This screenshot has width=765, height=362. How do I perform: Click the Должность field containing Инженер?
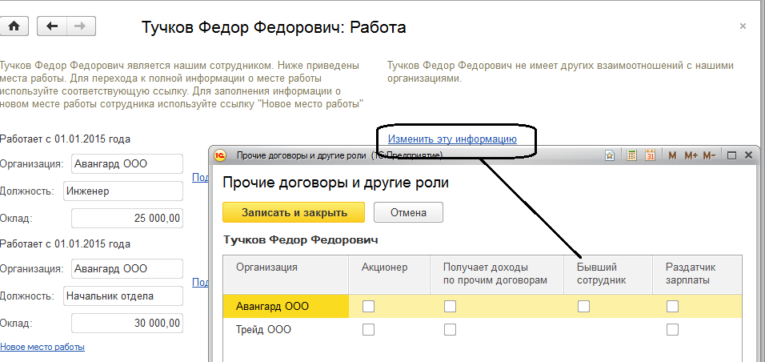coord(123,191)
